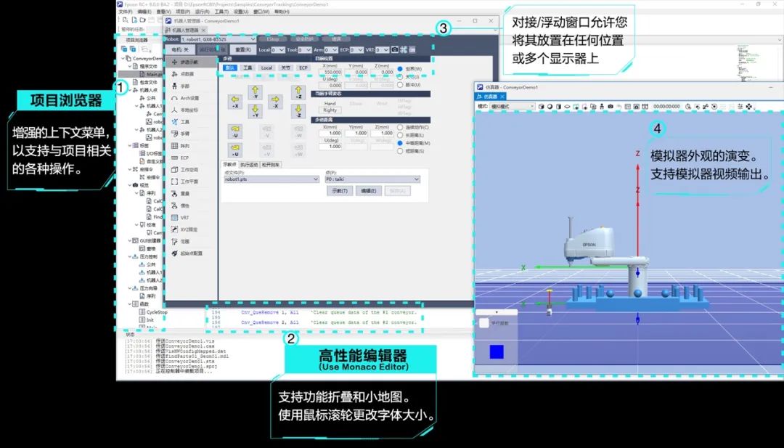Select the 世界(W) world radio button

coord(400,70)
